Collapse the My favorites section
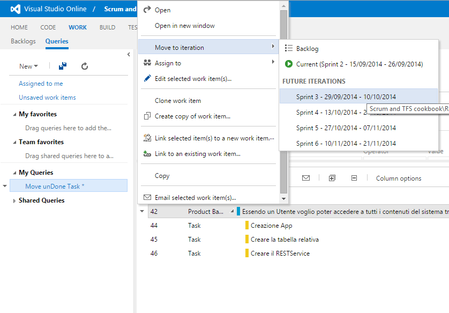This screenshot has height=313, width=449. coord(14,114)
